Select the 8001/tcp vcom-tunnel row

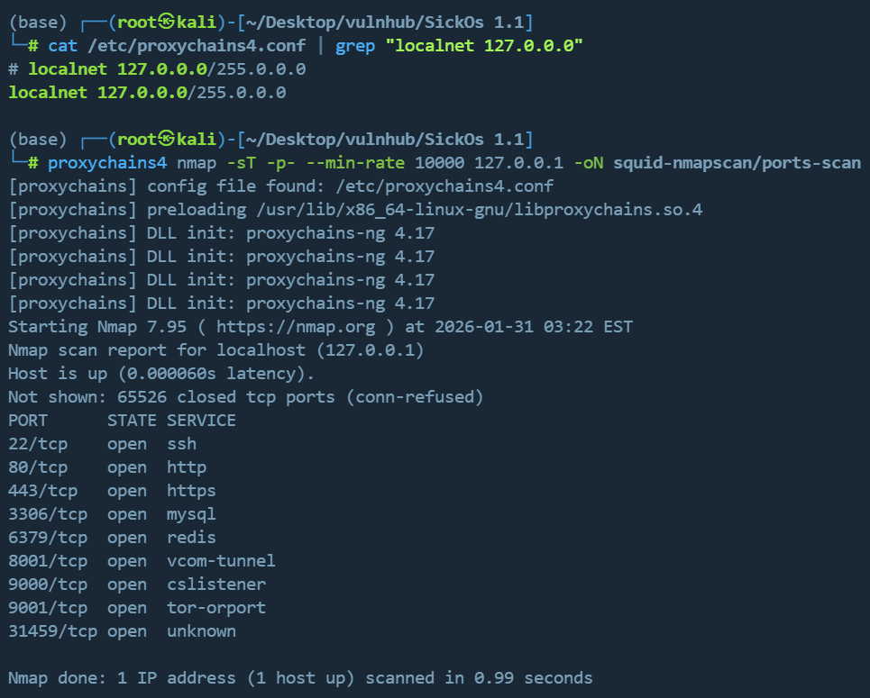[141, 560]
